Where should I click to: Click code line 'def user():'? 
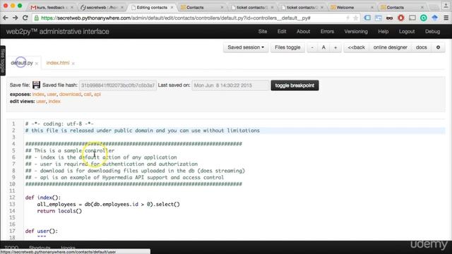coord(42,231)
